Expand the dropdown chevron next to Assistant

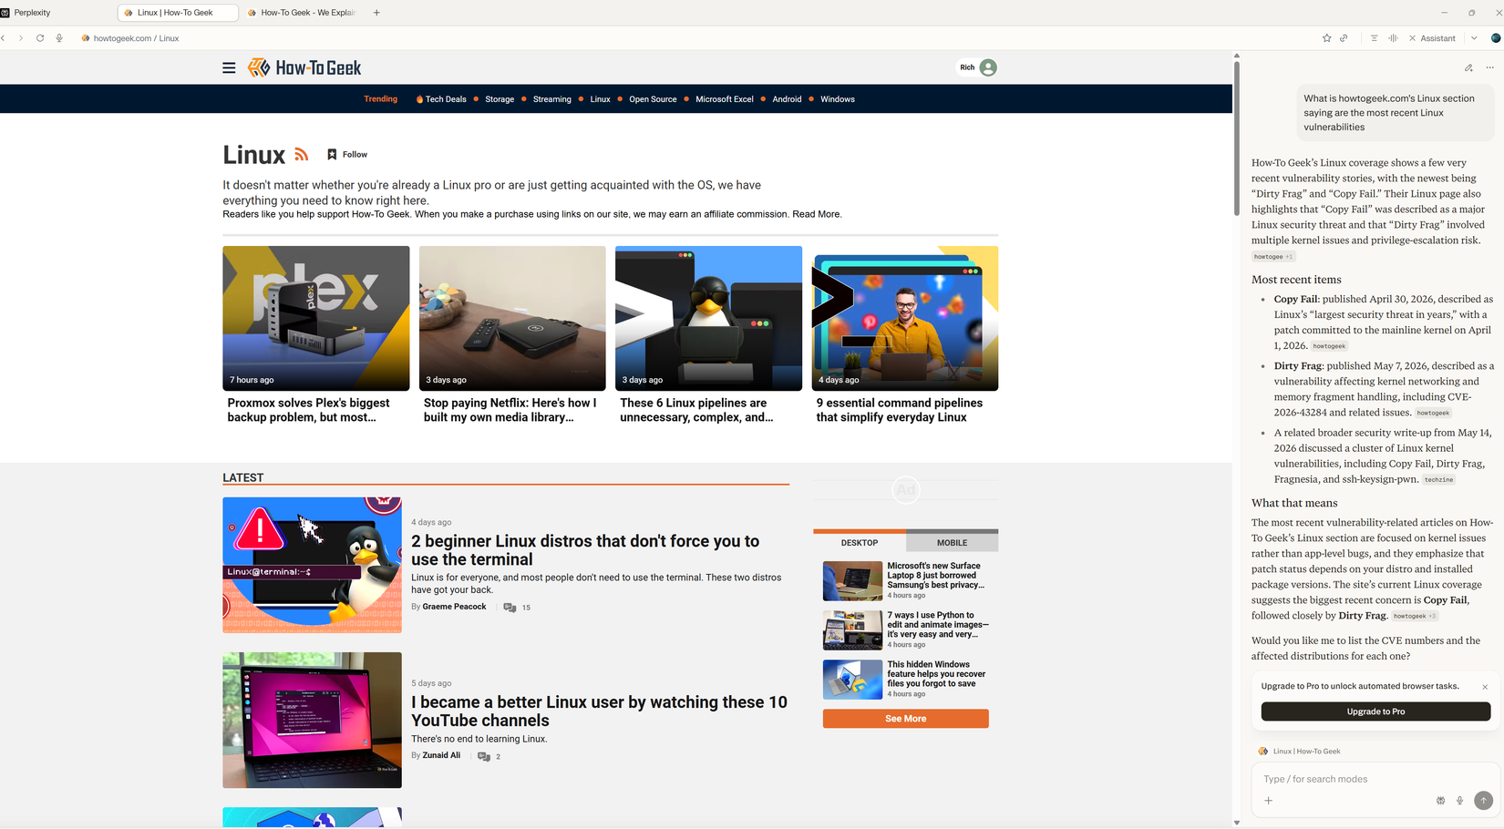point(1474,38)
